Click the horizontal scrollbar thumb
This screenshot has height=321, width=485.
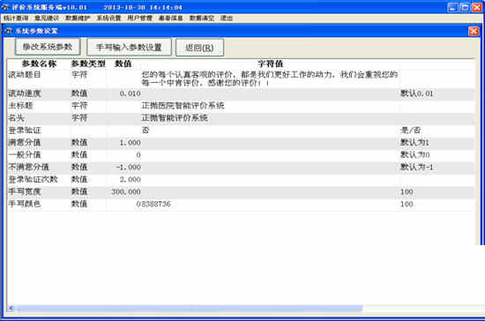pyautogui.click(x=190, y=308)
